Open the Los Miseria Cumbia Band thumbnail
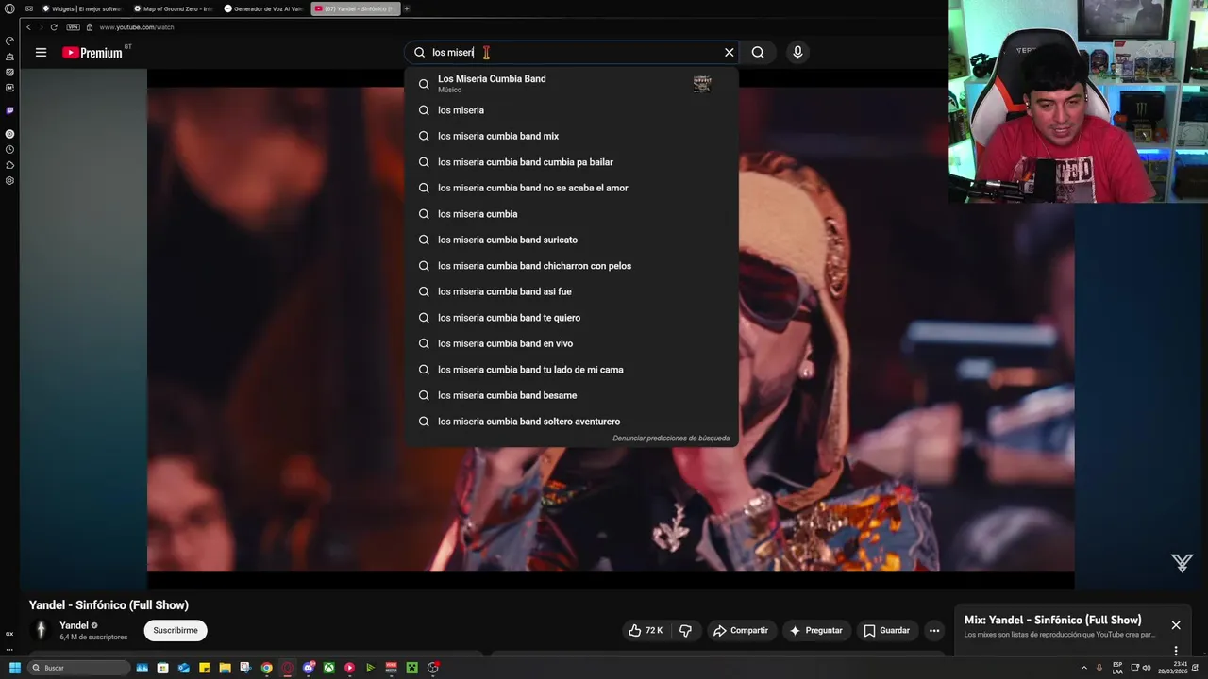Screen dimensions: 1208x679 (702, 84)
